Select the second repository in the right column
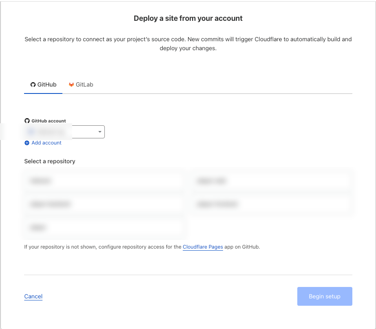The height and width of the screenshot is (329, 376). tap(272, 204)
